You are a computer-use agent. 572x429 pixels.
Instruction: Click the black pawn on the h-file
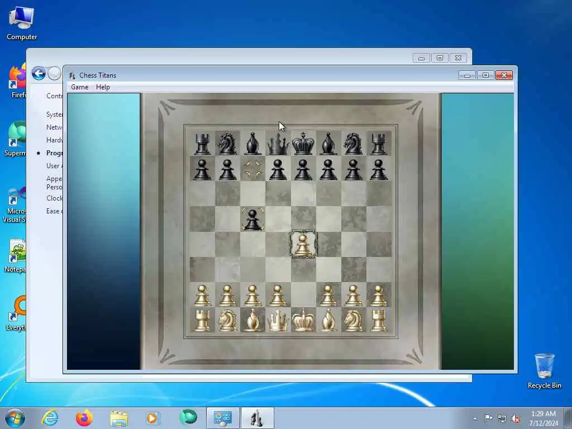point(379,169)
